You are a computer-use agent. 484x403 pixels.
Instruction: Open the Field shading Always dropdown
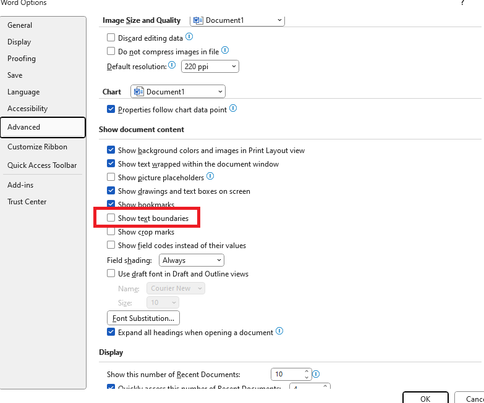pos(192,260)
